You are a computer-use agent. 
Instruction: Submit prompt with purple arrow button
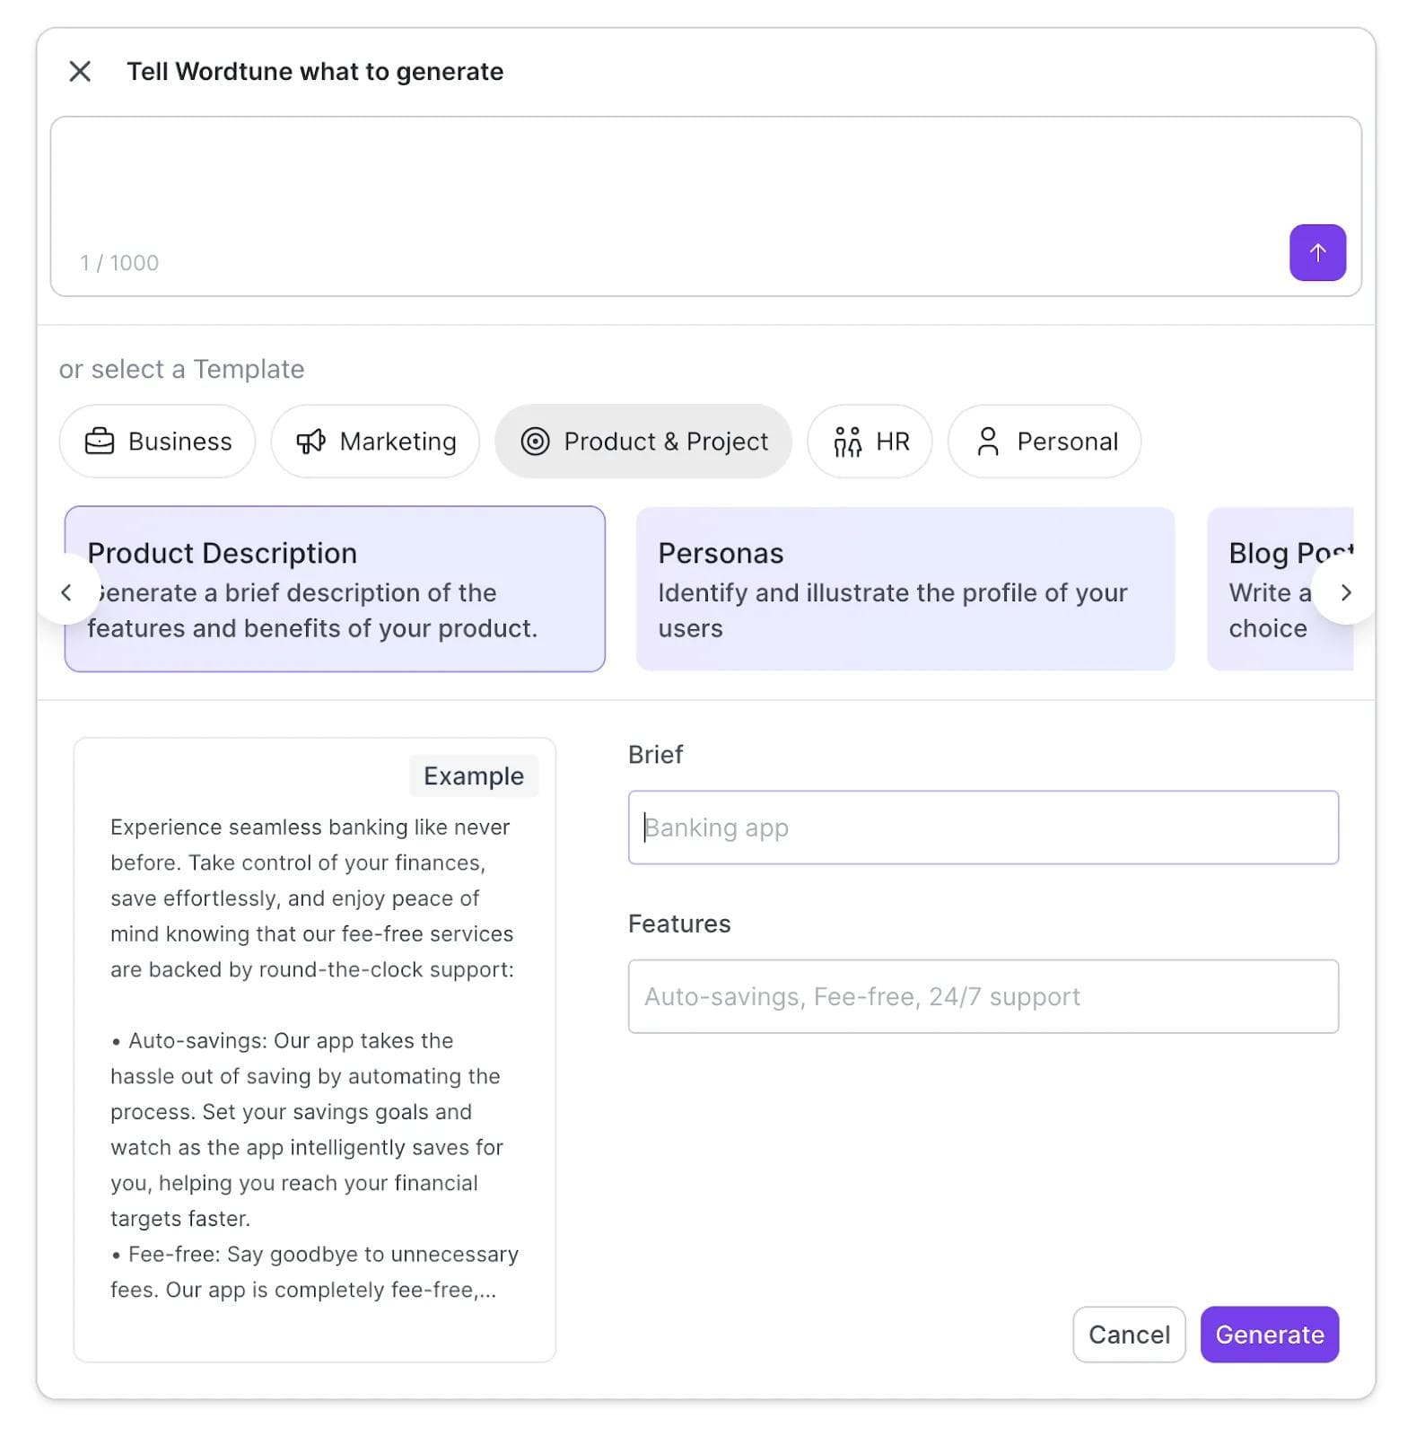[x=1316, y=253]
